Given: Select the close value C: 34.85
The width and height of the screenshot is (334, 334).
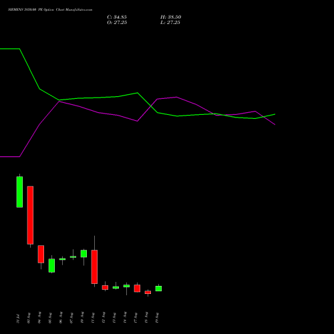Looking at the screenshot, I should point(117,17).
